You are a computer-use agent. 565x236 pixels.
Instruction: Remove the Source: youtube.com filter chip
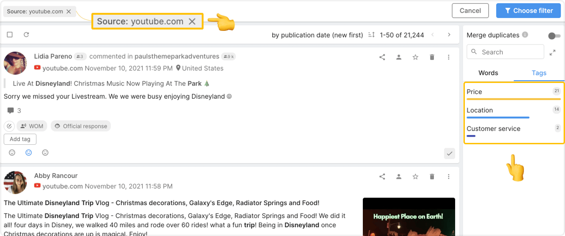[68, 11]
